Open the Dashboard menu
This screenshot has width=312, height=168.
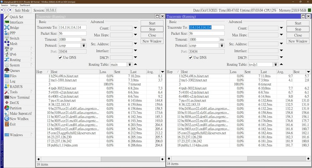25,5
